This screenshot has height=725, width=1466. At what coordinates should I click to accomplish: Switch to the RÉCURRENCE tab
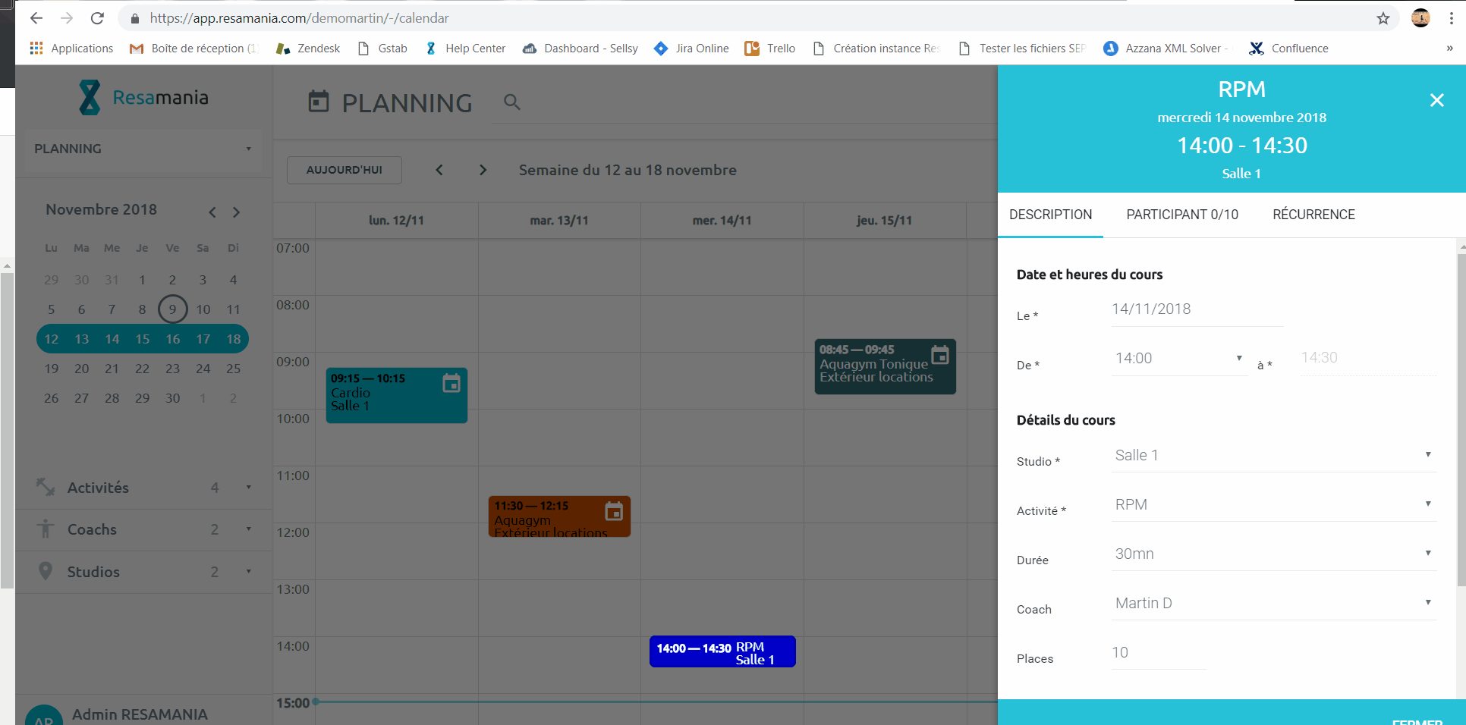(x=1313, y=215)
